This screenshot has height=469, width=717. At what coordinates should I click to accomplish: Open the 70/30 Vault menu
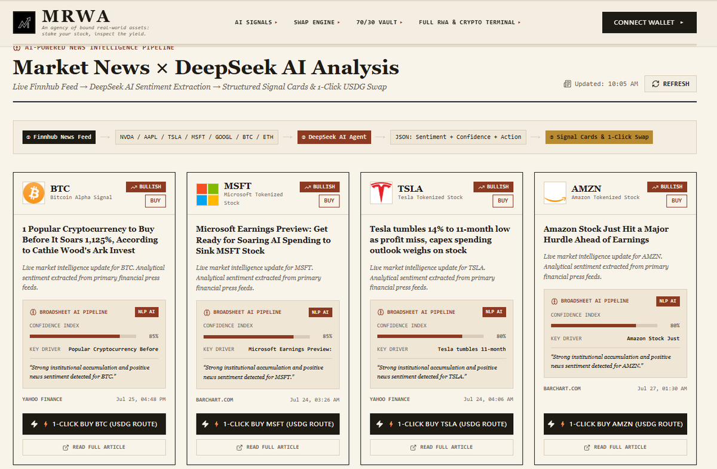pyautogui.click(x=379, y=22)
